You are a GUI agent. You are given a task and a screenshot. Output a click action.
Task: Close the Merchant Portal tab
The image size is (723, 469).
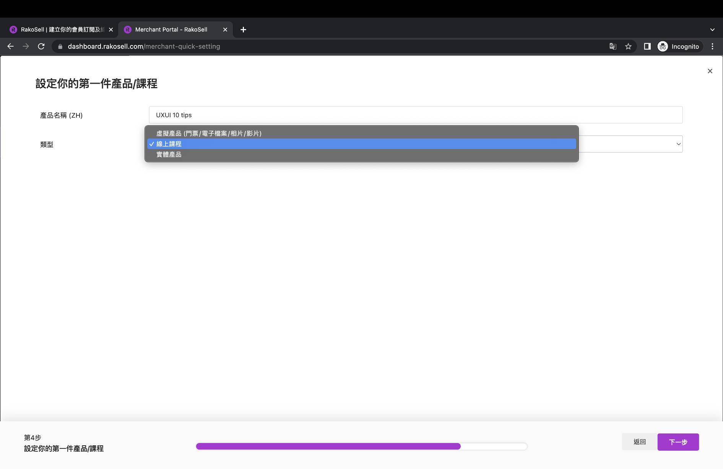pos(225,29)
